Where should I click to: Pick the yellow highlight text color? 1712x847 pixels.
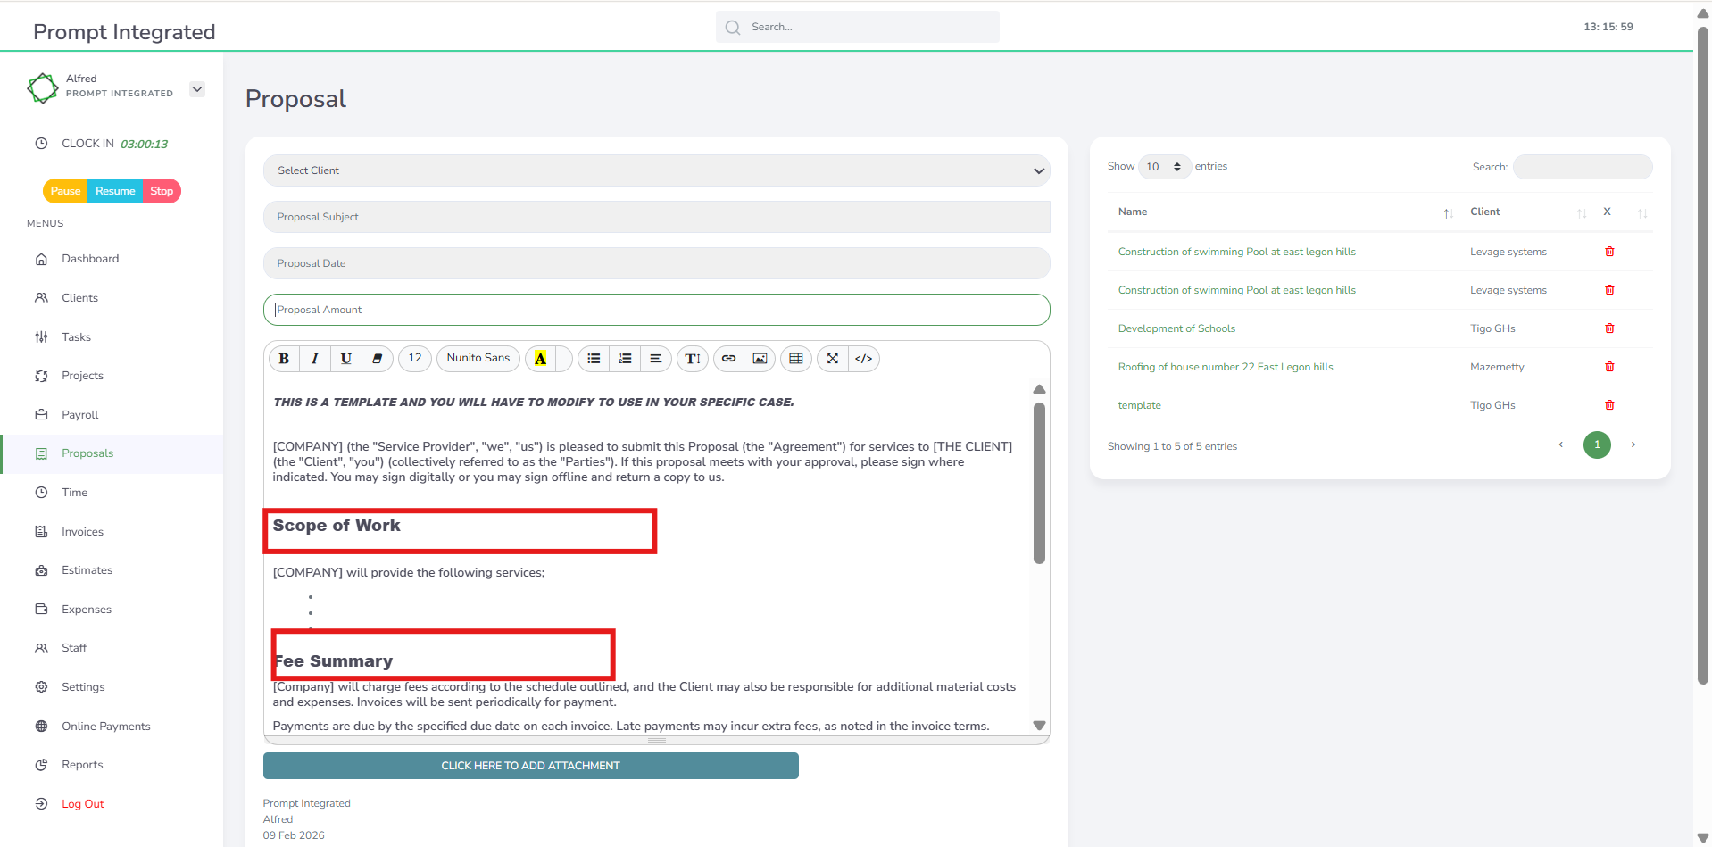pyautogui.click(x=540, y=359)
